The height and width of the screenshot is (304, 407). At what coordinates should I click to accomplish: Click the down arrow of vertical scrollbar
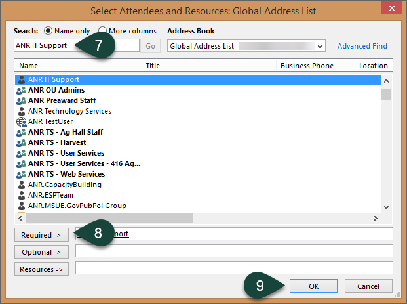pos(387,207)
